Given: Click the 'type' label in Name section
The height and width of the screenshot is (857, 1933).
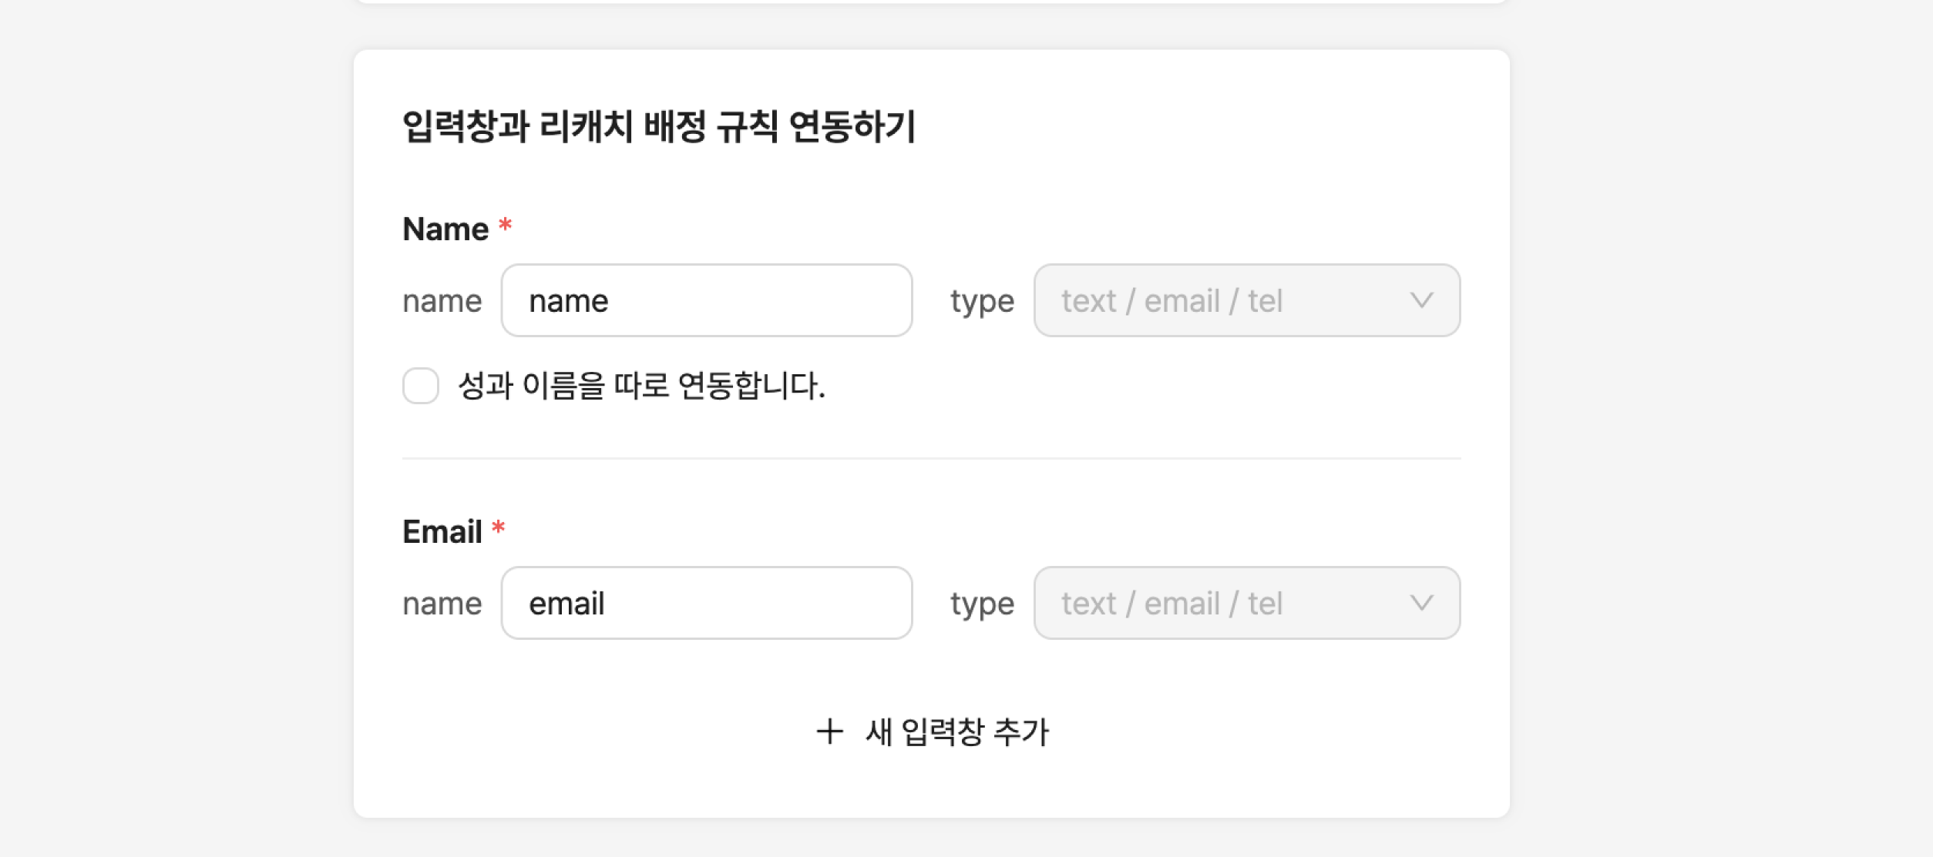Looking at the screenshot, I should point(982,301).
